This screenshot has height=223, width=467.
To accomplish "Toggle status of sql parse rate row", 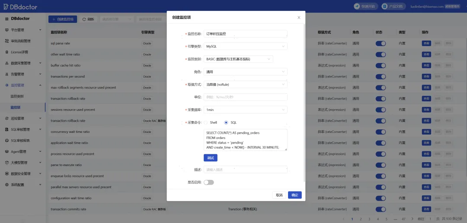I will 381,44.
